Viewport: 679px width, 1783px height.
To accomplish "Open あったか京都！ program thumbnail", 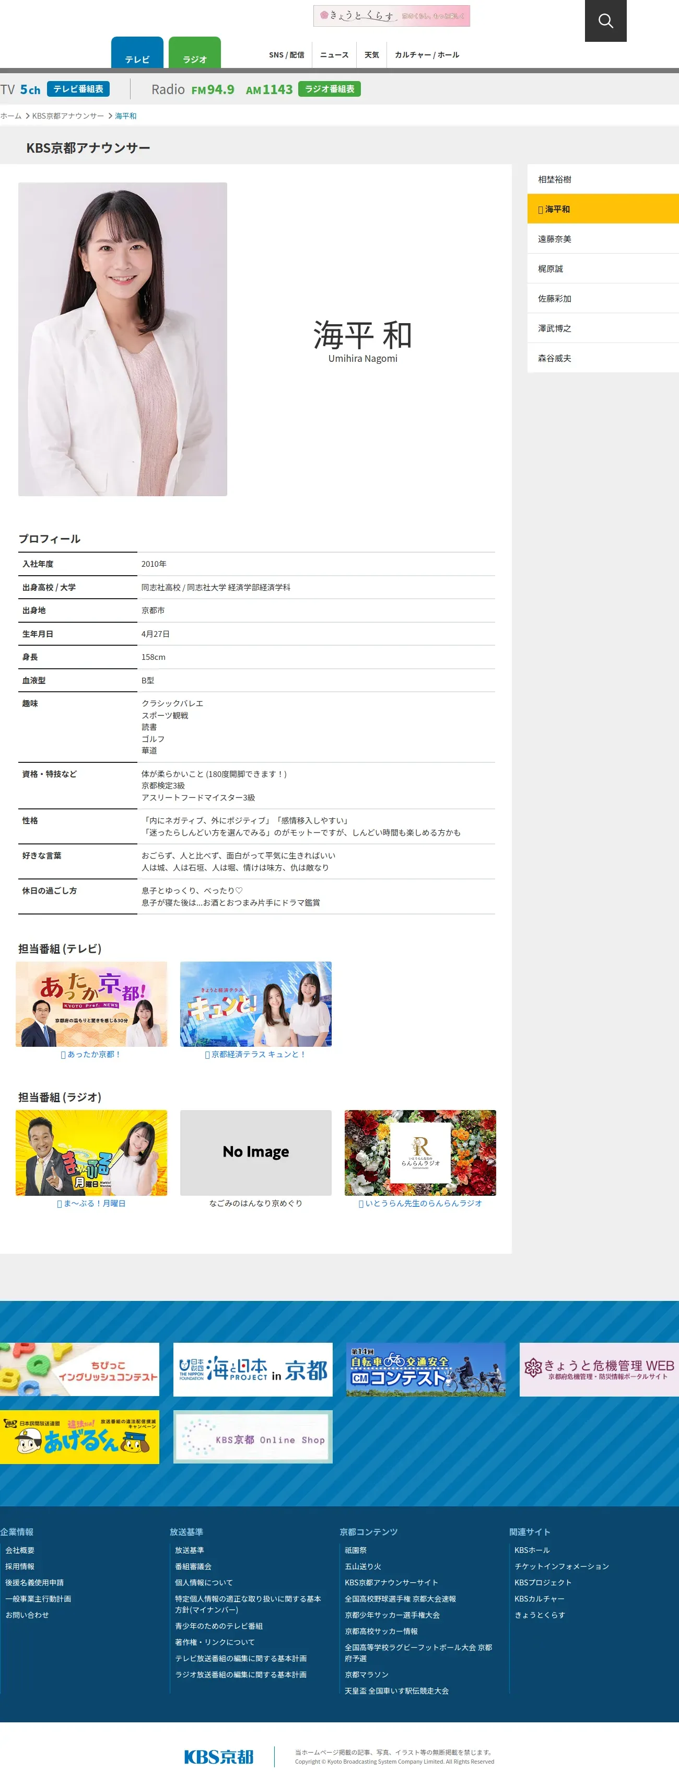I will (x=91, y=1003).
